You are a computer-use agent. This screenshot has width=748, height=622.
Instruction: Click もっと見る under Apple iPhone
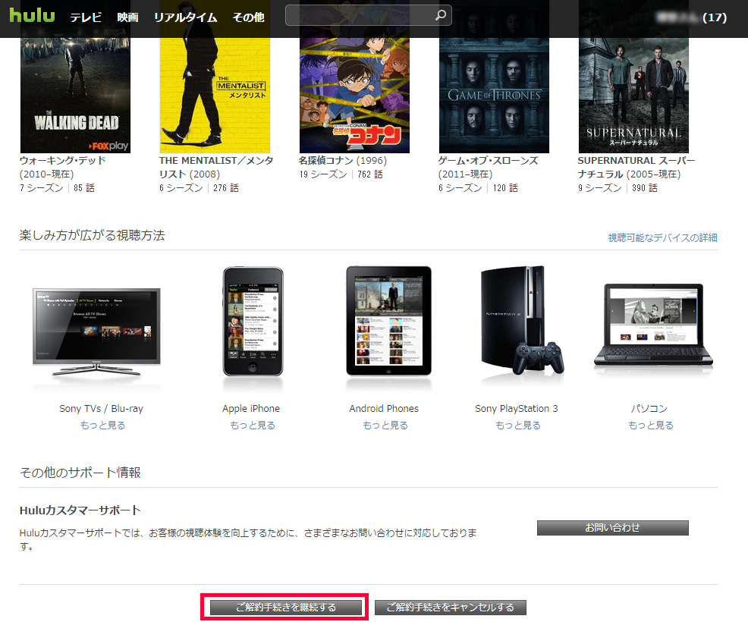pos(253,425)
